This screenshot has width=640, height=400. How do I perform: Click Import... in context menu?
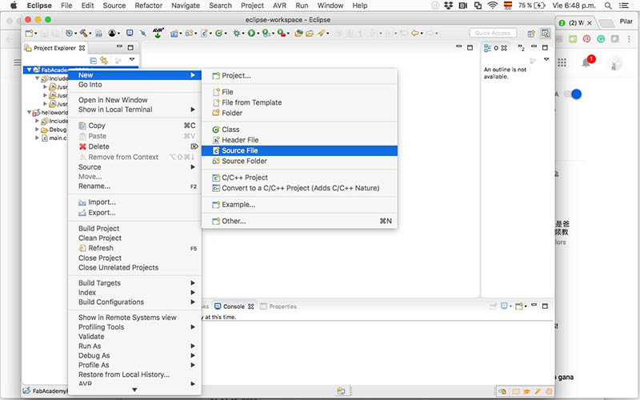point(134,202)
